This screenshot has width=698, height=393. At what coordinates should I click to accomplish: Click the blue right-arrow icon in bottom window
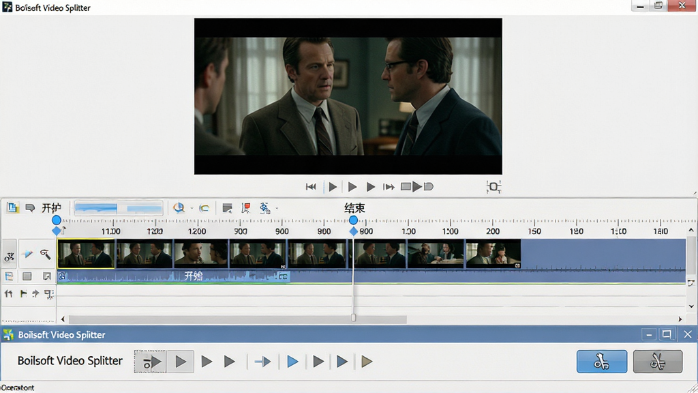262,362
